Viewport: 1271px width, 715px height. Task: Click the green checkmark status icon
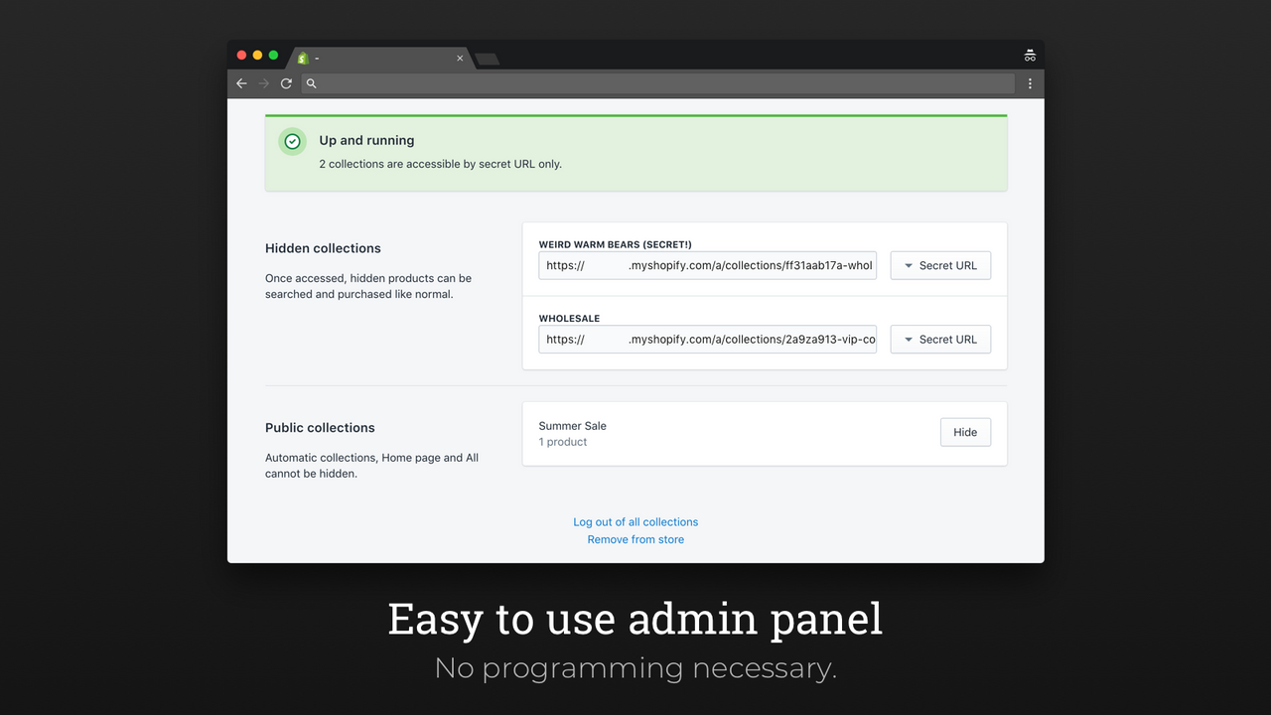[x=292, y=141]
